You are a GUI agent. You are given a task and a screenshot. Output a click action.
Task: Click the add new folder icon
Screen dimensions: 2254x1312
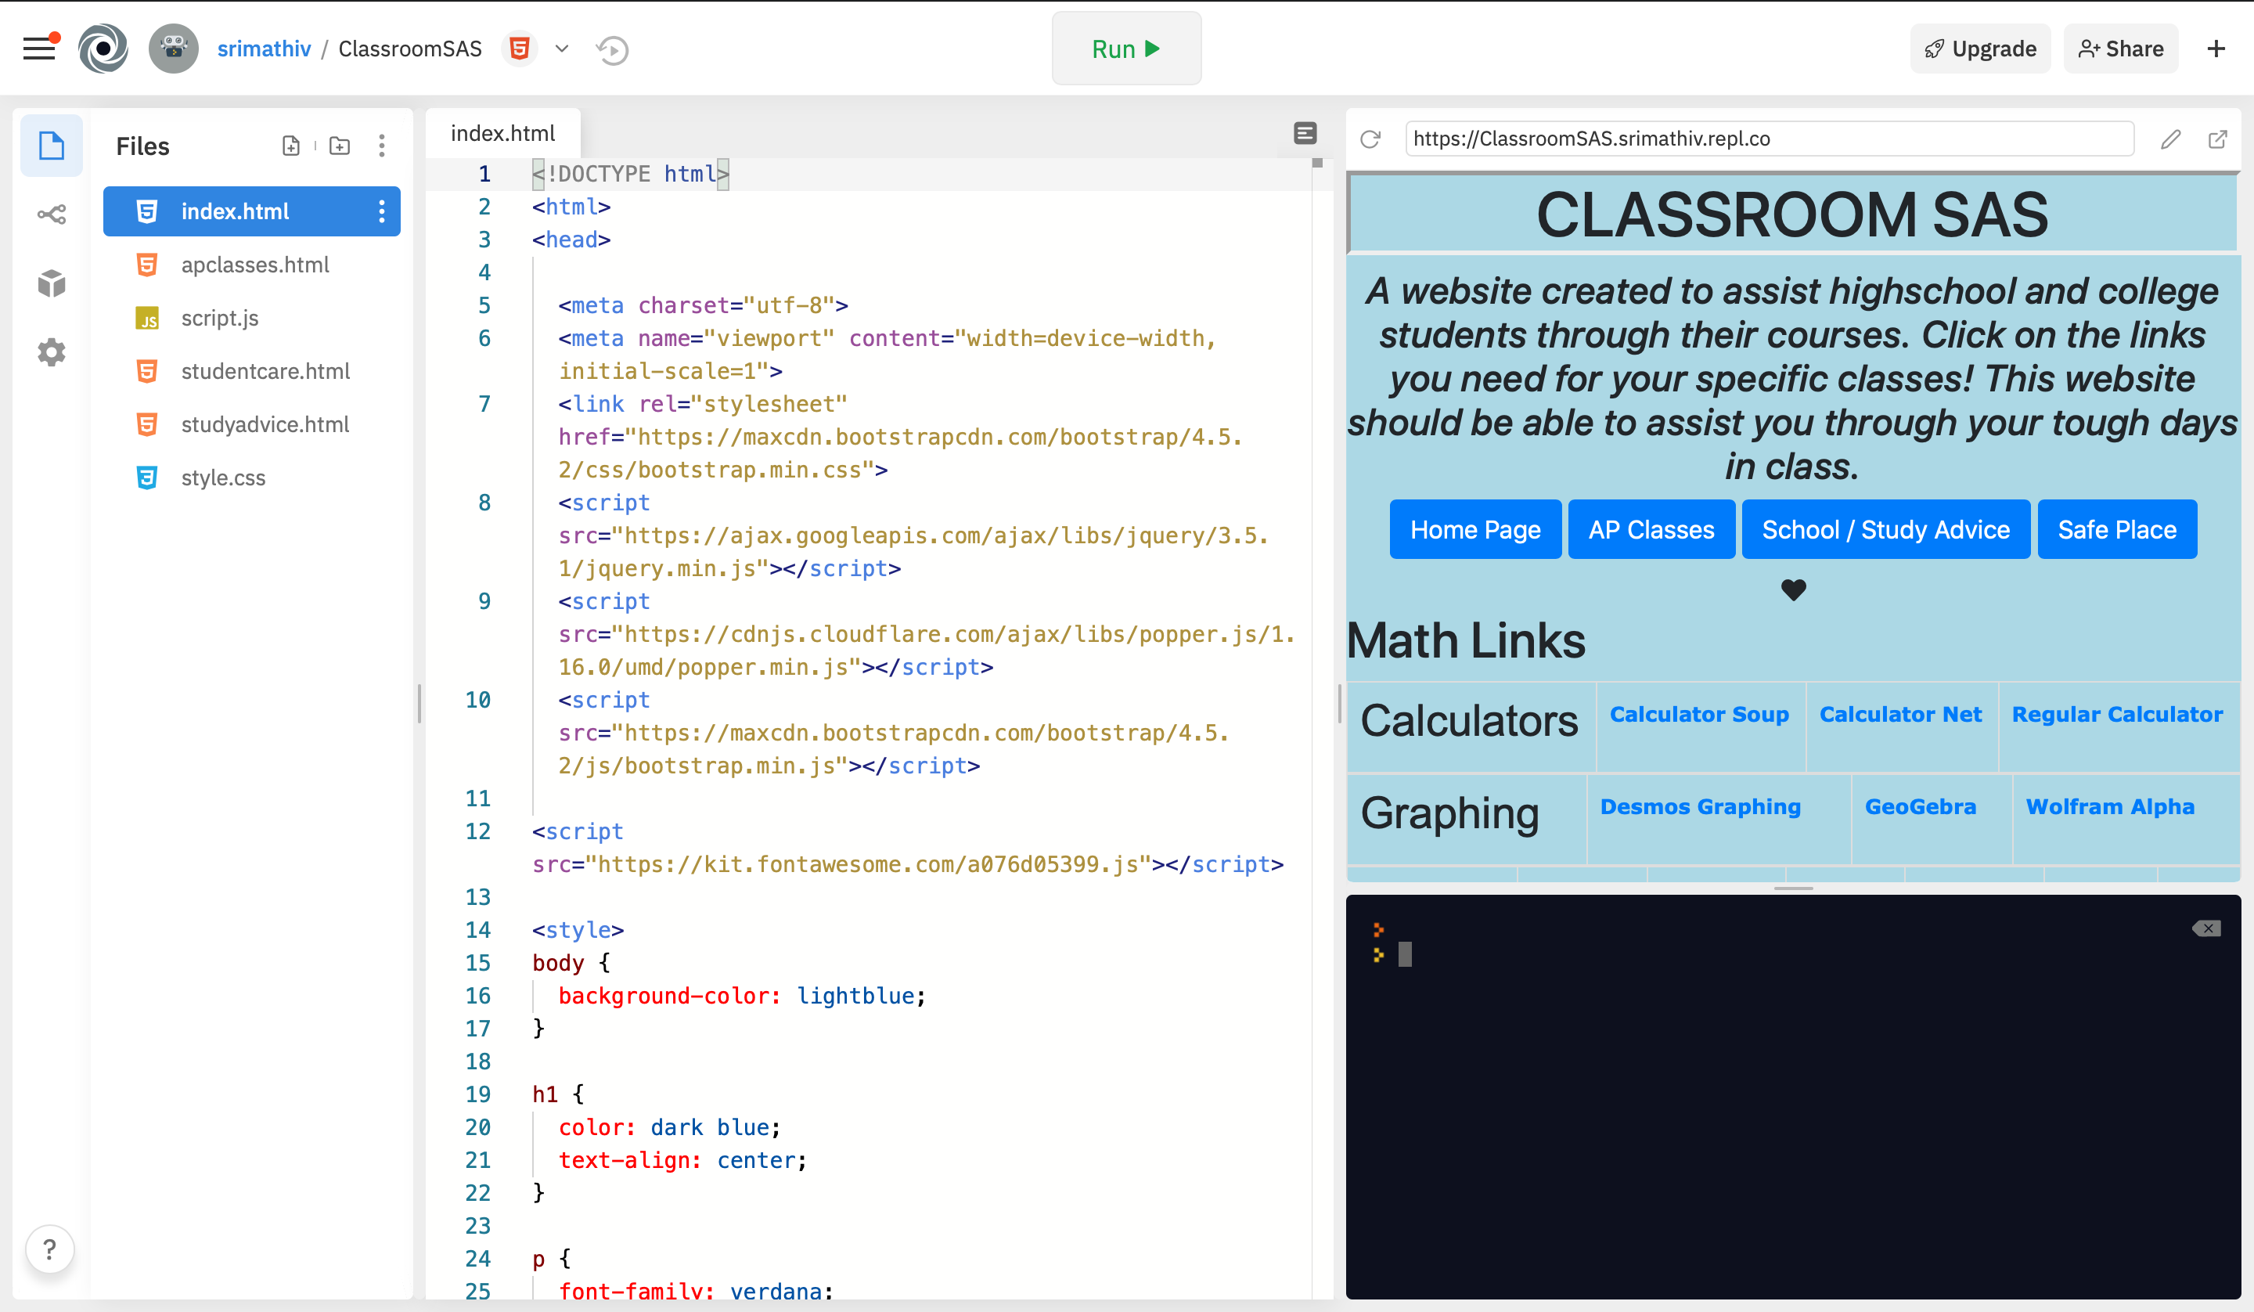coord(340,146)
